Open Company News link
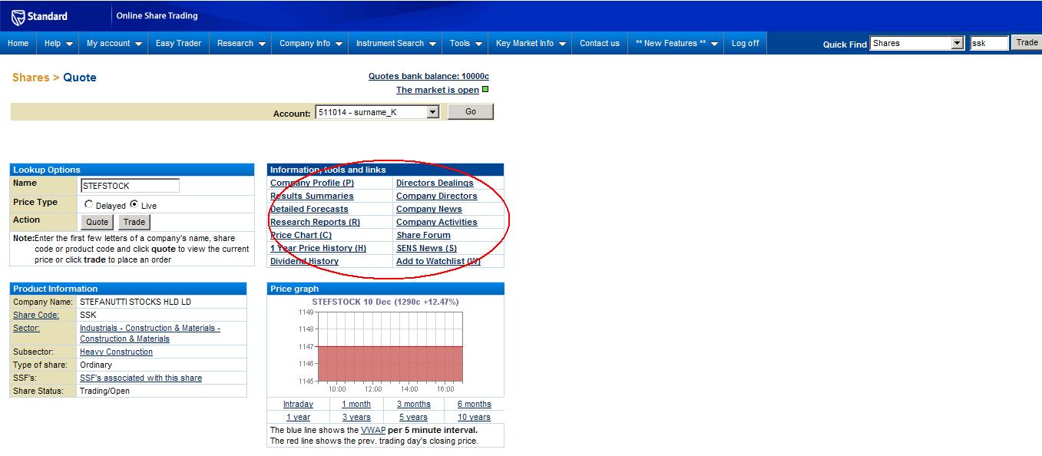1042x456 pixels. [429, 209]
